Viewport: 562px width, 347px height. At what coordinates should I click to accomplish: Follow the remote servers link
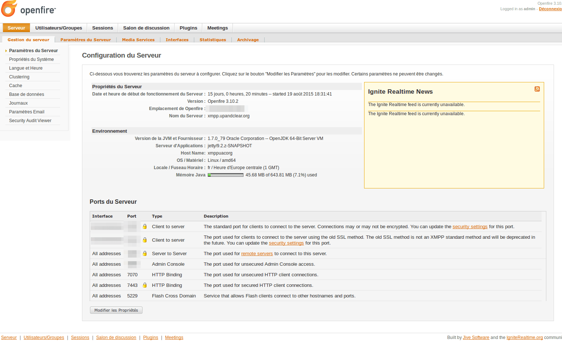[257, 254]
